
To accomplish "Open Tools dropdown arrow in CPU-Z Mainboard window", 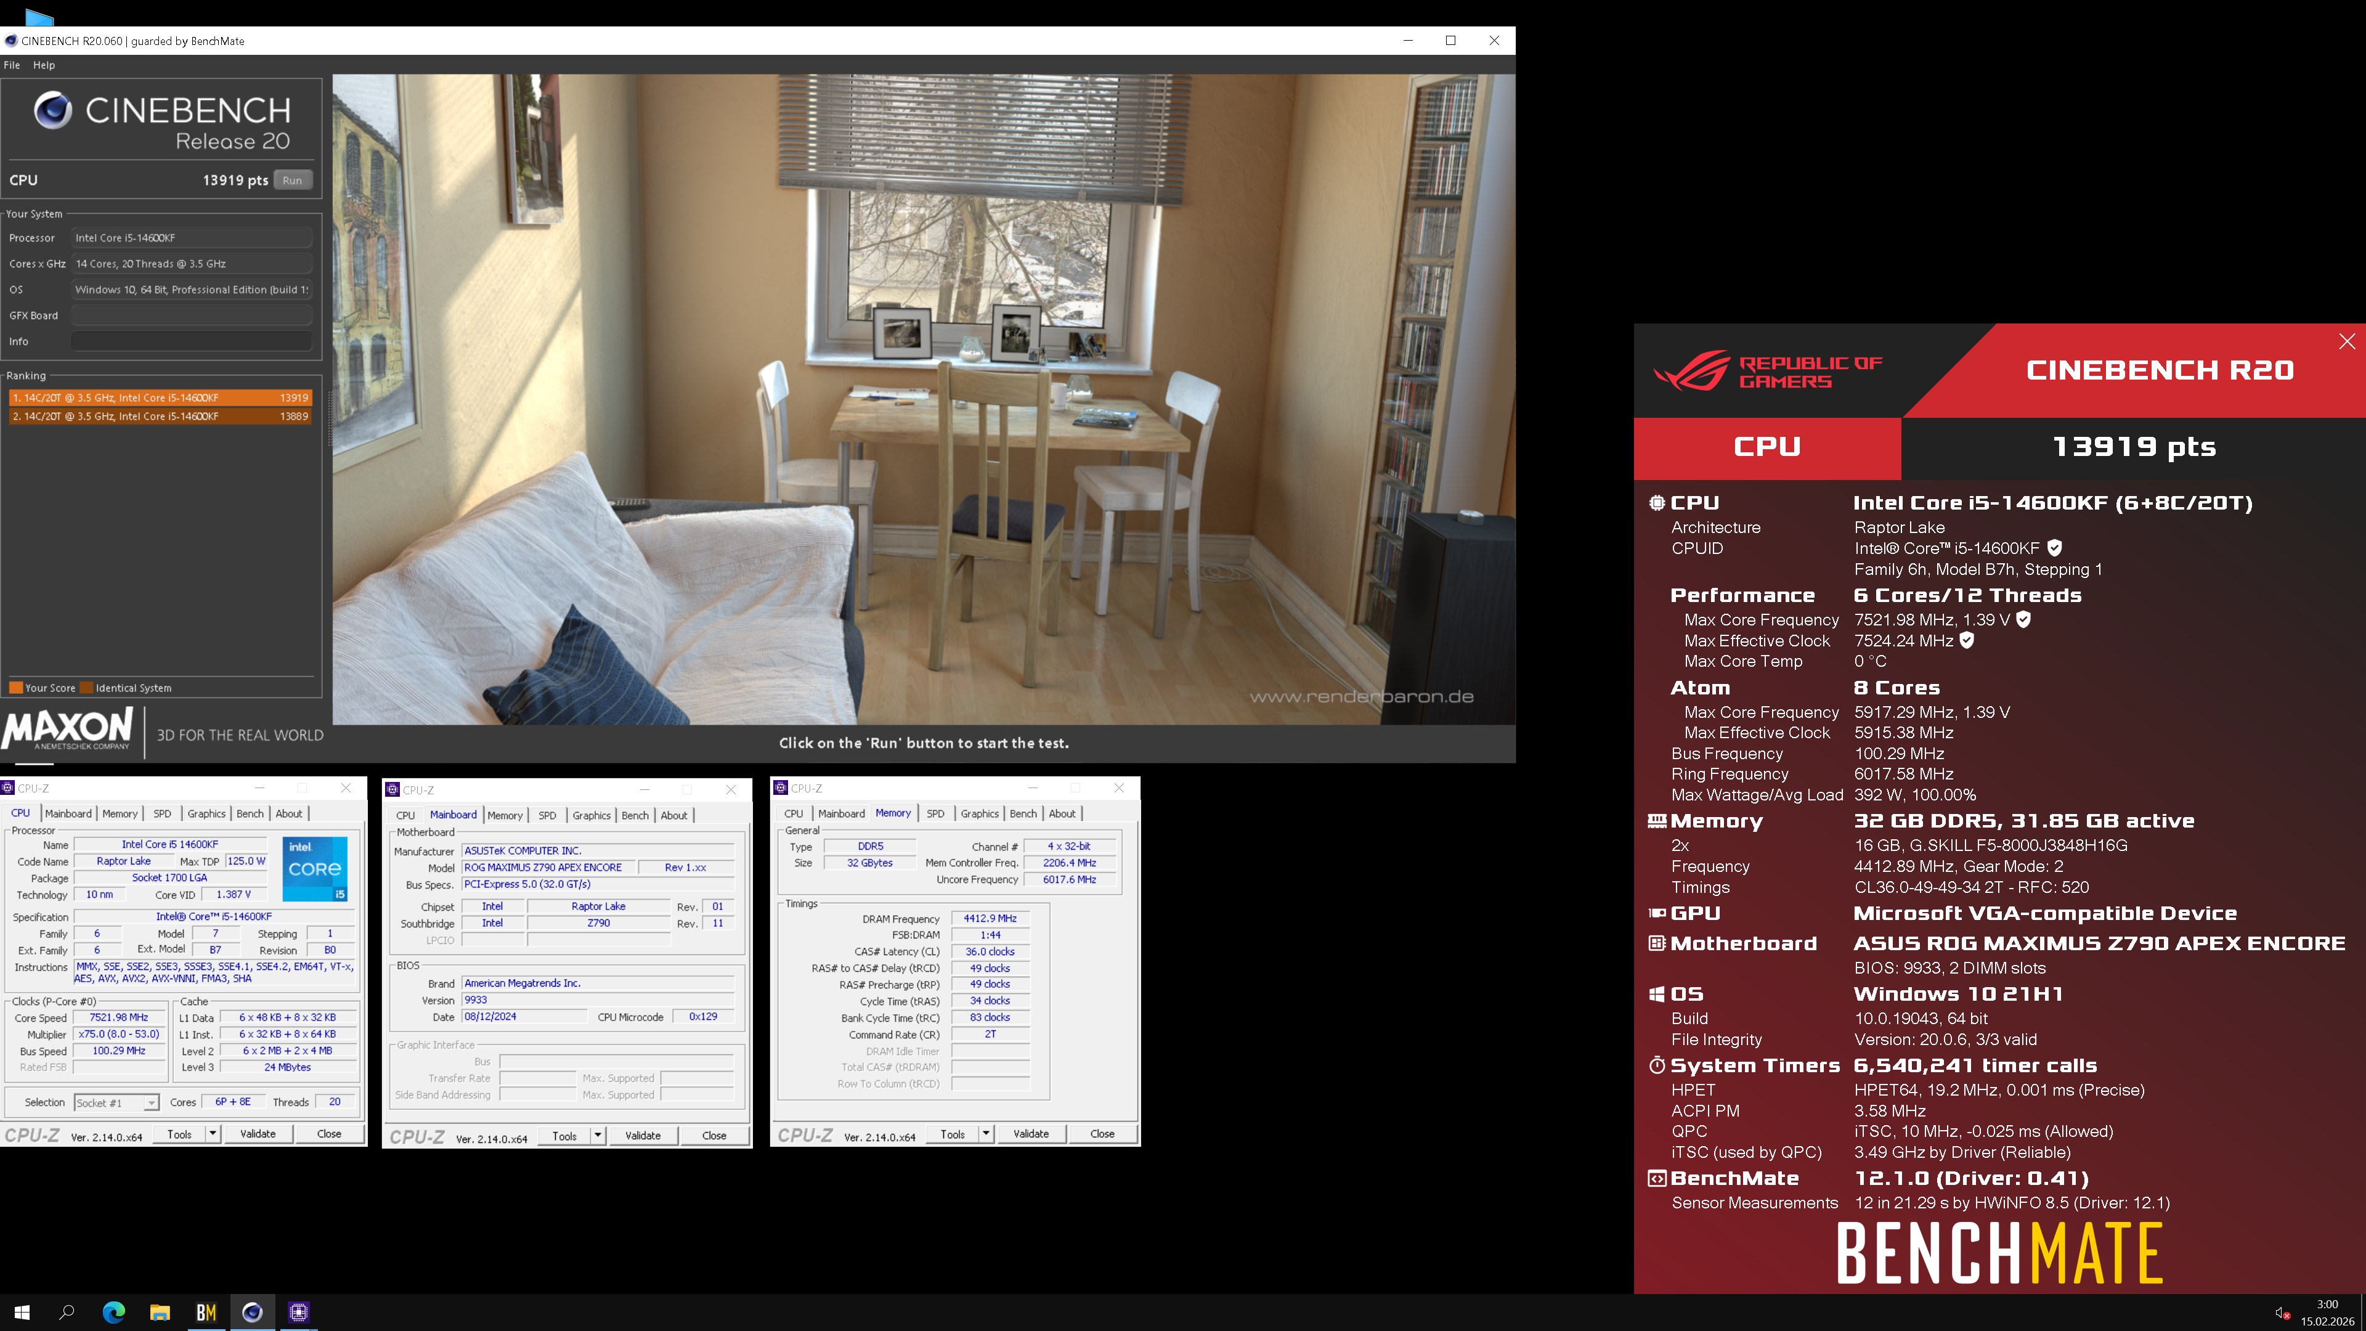I will (x=598, y=1136).
